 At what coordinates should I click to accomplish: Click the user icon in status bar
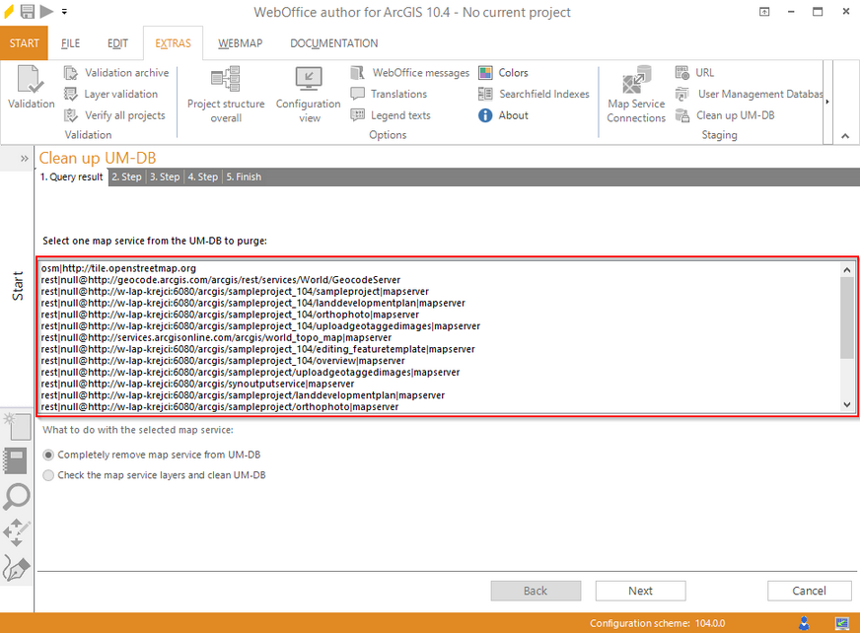(804, 623)
